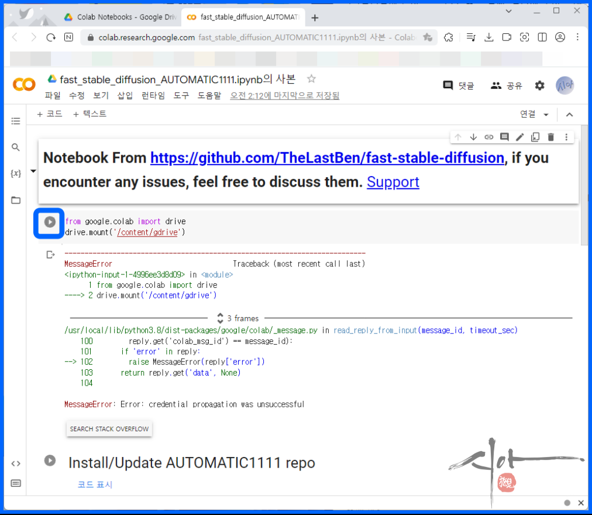Mirror cell in tab icon
The height and width of the screenshot is (515, 592).
point(535,137)
